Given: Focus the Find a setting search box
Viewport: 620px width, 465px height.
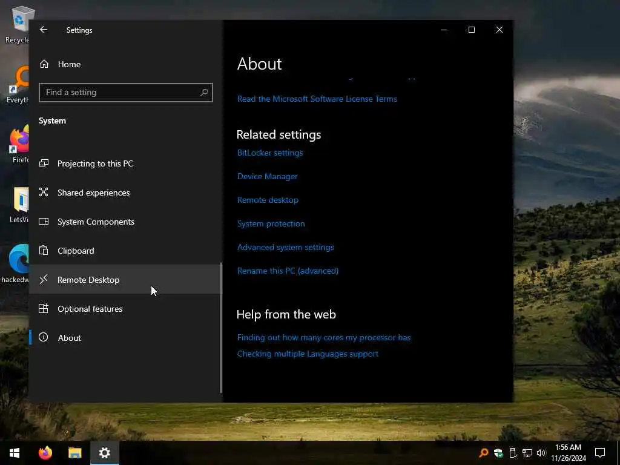Looking at the screenshot, I should pos(126,92).
